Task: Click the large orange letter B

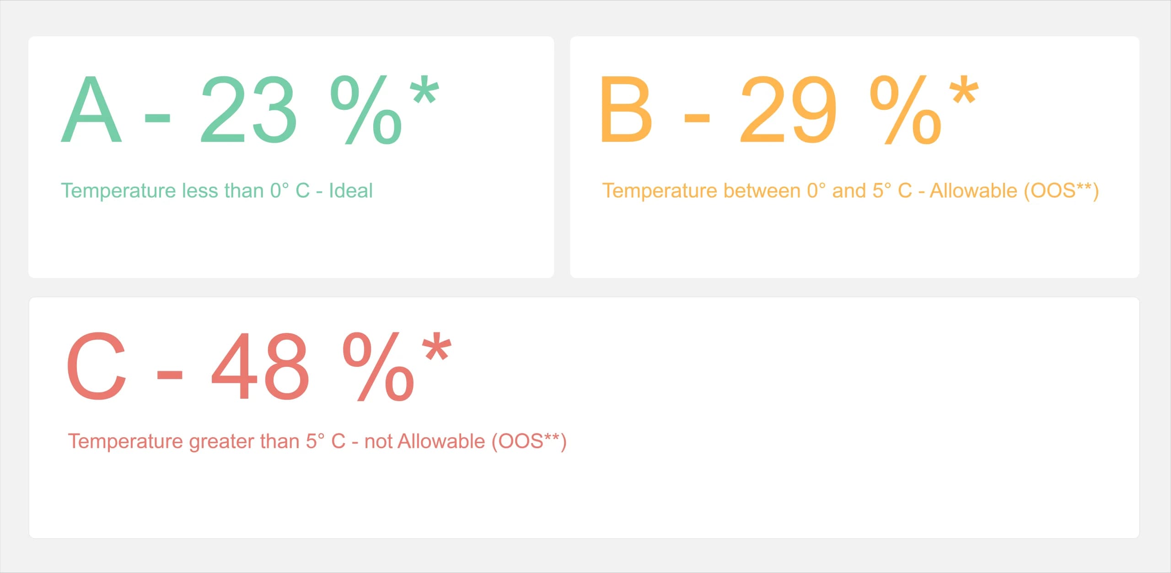Action: (626, 110)
